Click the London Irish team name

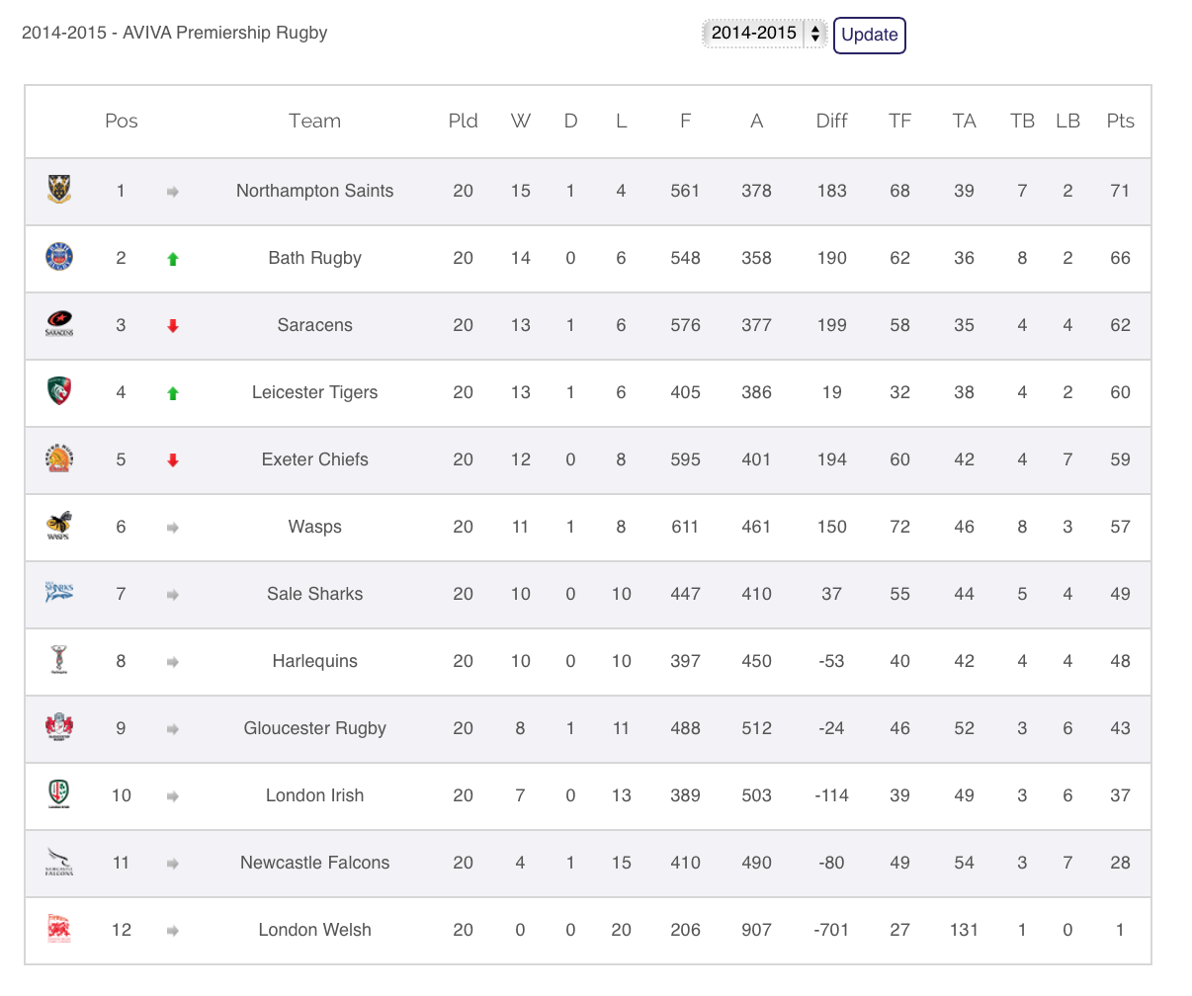(x=314, y=795)
